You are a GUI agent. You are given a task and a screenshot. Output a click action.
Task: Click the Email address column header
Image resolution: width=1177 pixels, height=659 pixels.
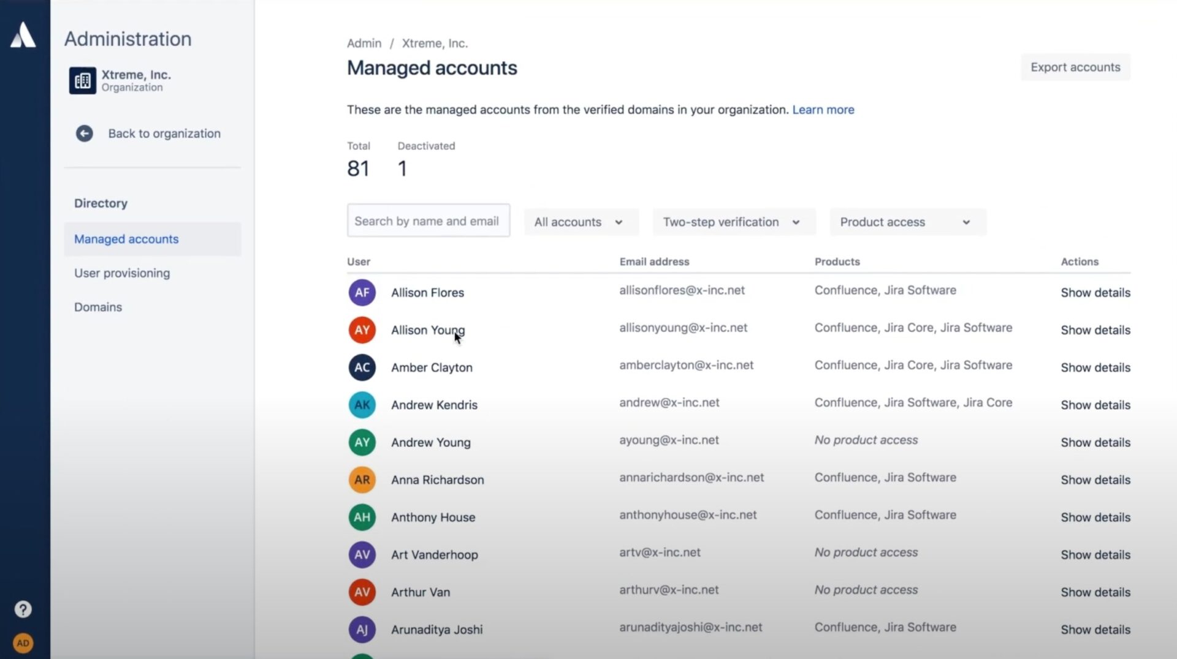(x=654, y=262)
